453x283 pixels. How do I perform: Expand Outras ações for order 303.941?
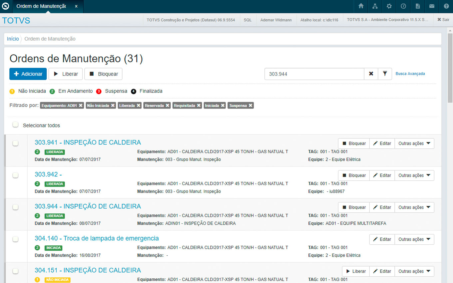click(414, 143)
